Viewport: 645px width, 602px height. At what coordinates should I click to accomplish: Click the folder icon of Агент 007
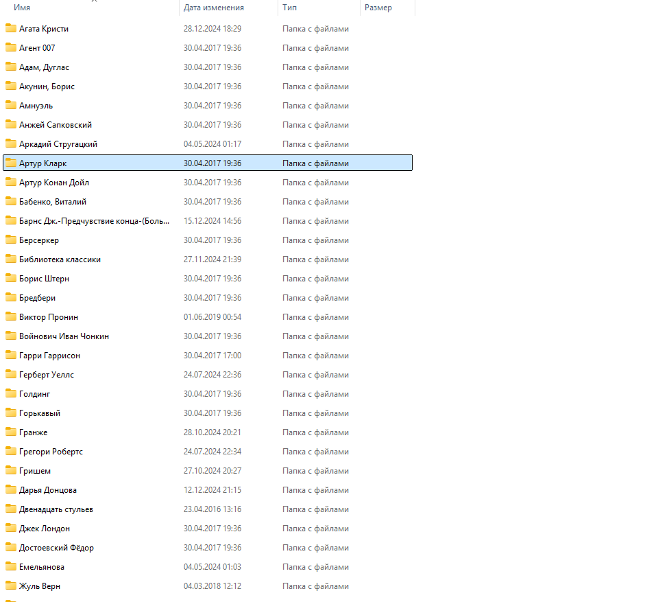click(x=11, y=47)
